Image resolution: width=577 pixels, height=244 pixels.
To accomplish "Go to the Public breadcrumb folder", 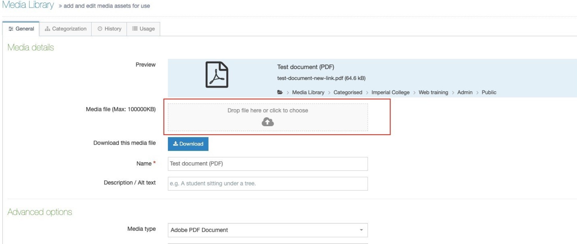I will [x=489, y=92].
